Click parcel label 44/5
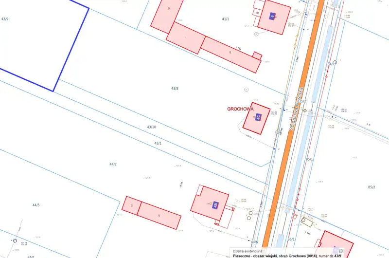 pos(36,205)
